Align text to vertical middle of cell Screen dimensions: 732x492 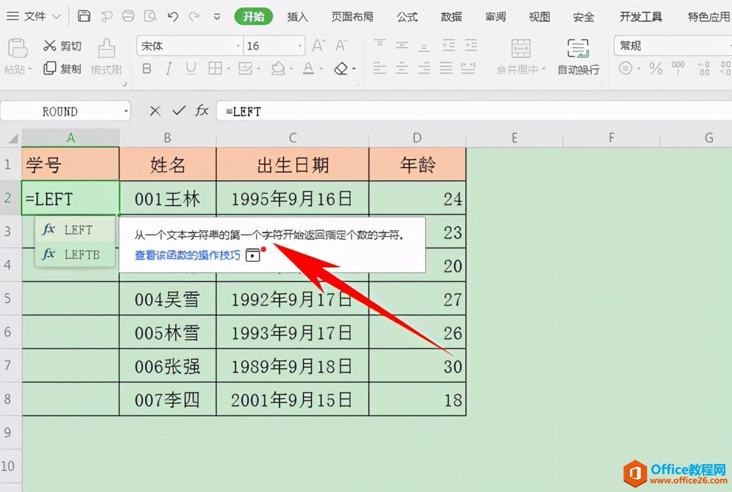click(402, 45)
